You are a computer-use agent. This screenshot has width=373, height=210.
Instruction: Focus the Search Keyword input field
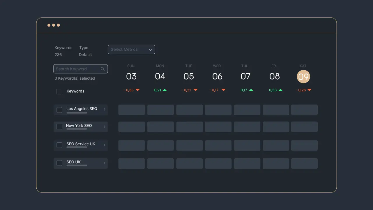click(77, 69)
